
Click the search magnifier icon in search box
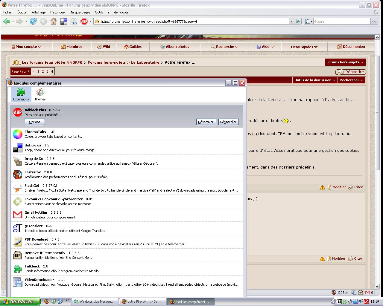pyautogui.click(x=374, y=21)
